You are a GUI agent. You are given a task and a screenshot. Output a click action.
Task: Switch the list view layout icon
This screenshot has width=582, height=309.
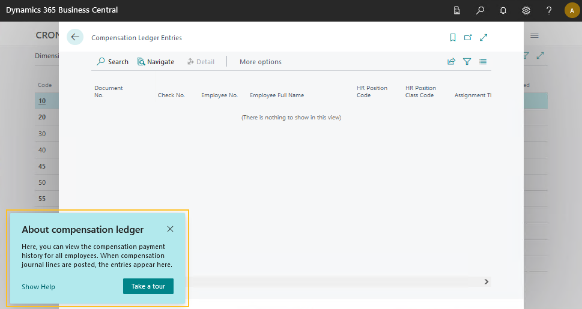click(x=483, y=62)
